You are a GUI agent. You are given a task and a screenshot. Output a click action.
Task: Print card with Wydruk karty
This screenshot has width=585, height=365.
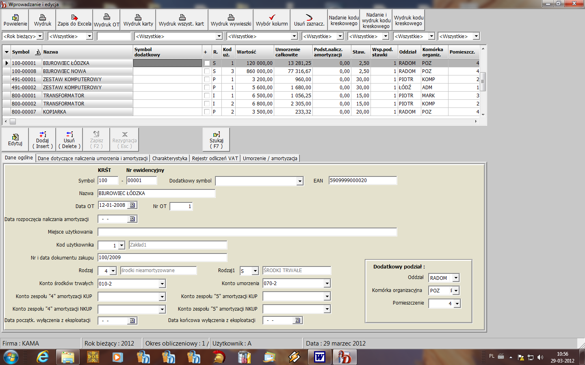pos(138,20)
